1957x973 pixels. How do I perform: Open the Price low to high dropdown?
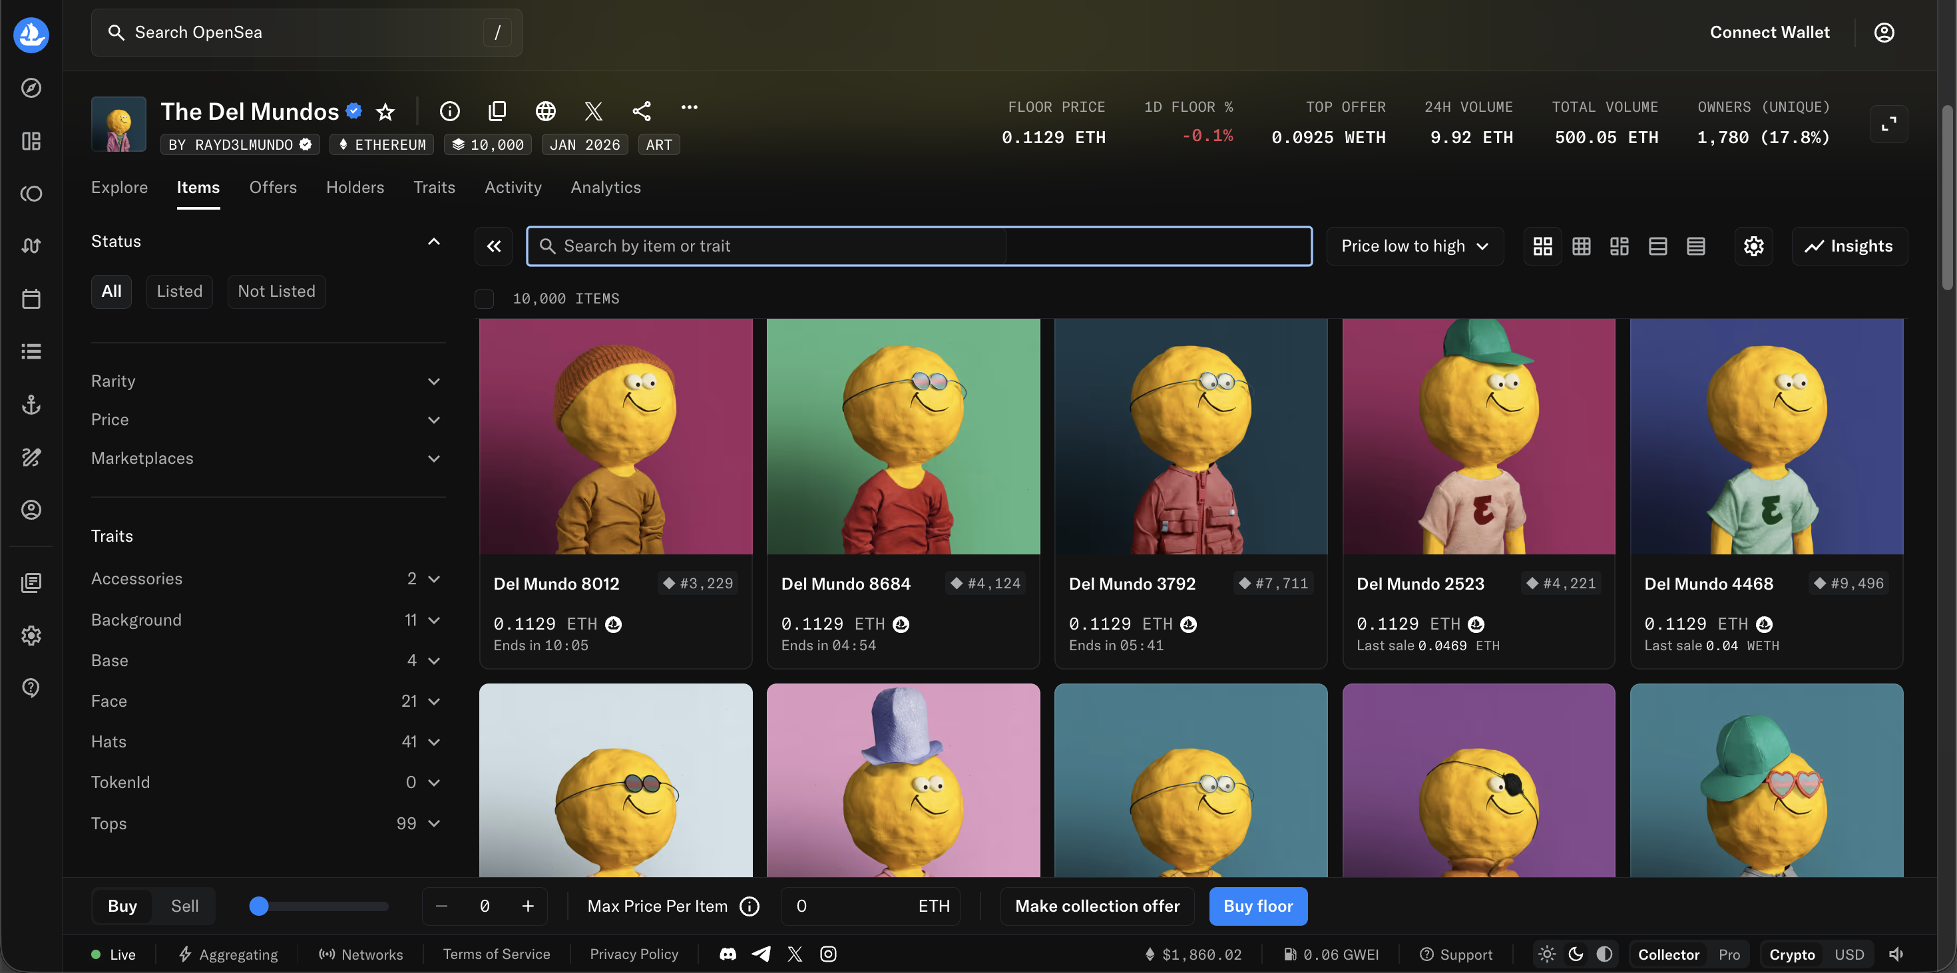[x=1414, y=246]
